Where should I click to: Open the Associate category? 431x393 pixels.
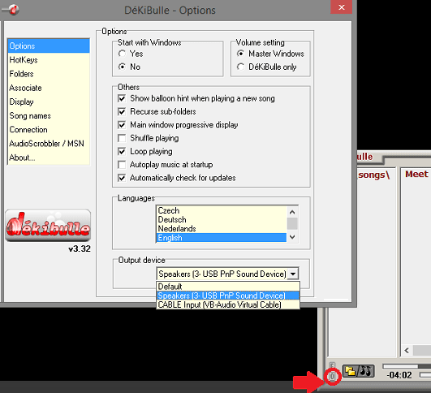[x=49, y=88]
